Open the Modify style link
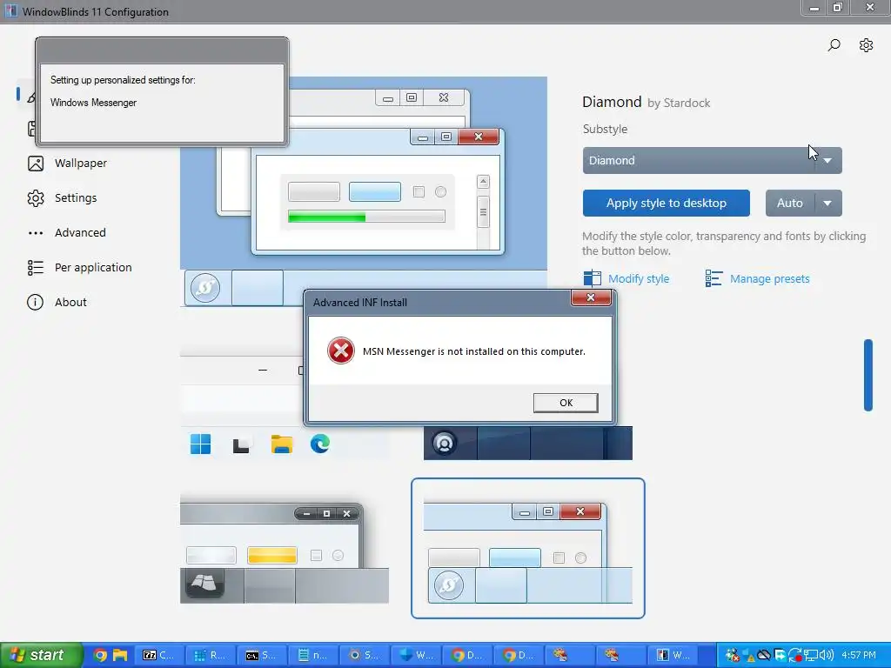This screenshot has height=668, width=891. (x=638, y=279)
